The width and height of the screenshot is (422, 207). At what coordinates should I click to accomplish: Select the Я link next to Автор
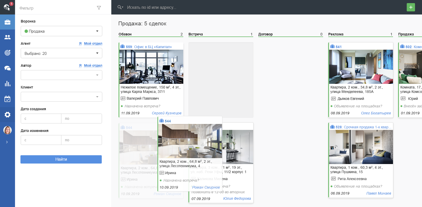(80, 65)
